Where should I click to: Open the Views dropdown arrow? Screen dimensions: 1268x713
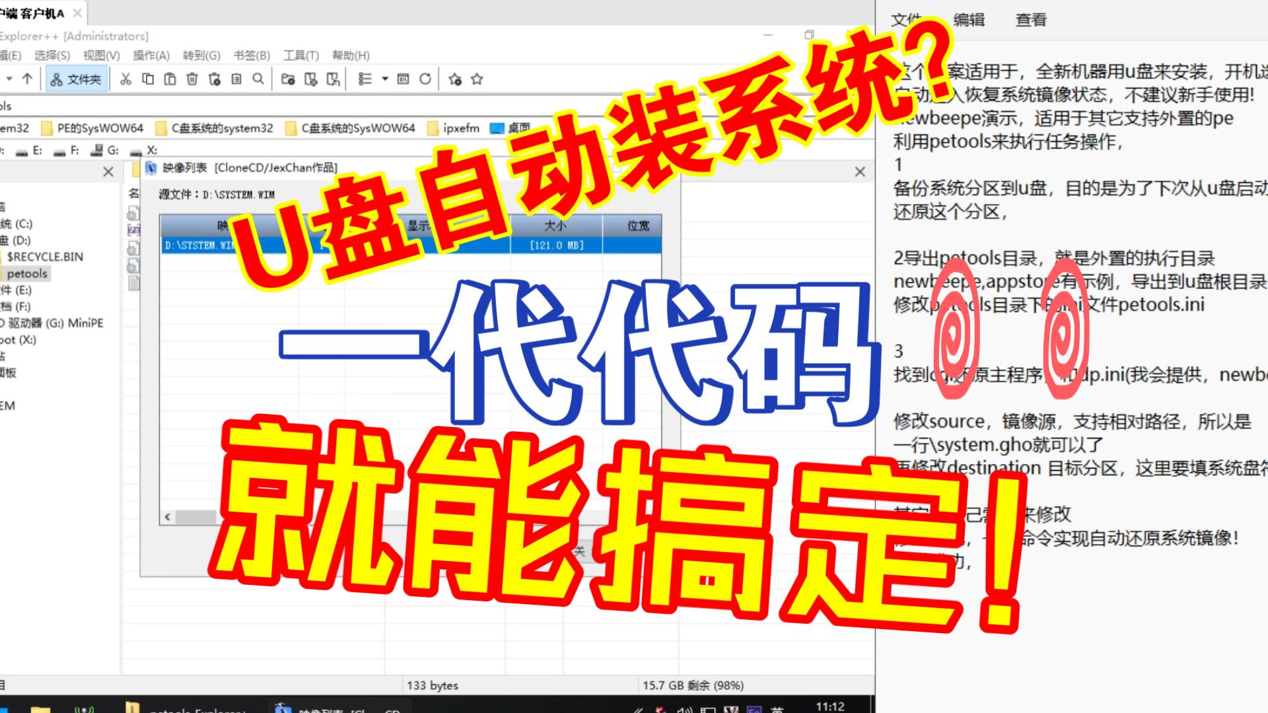point(384,79)
